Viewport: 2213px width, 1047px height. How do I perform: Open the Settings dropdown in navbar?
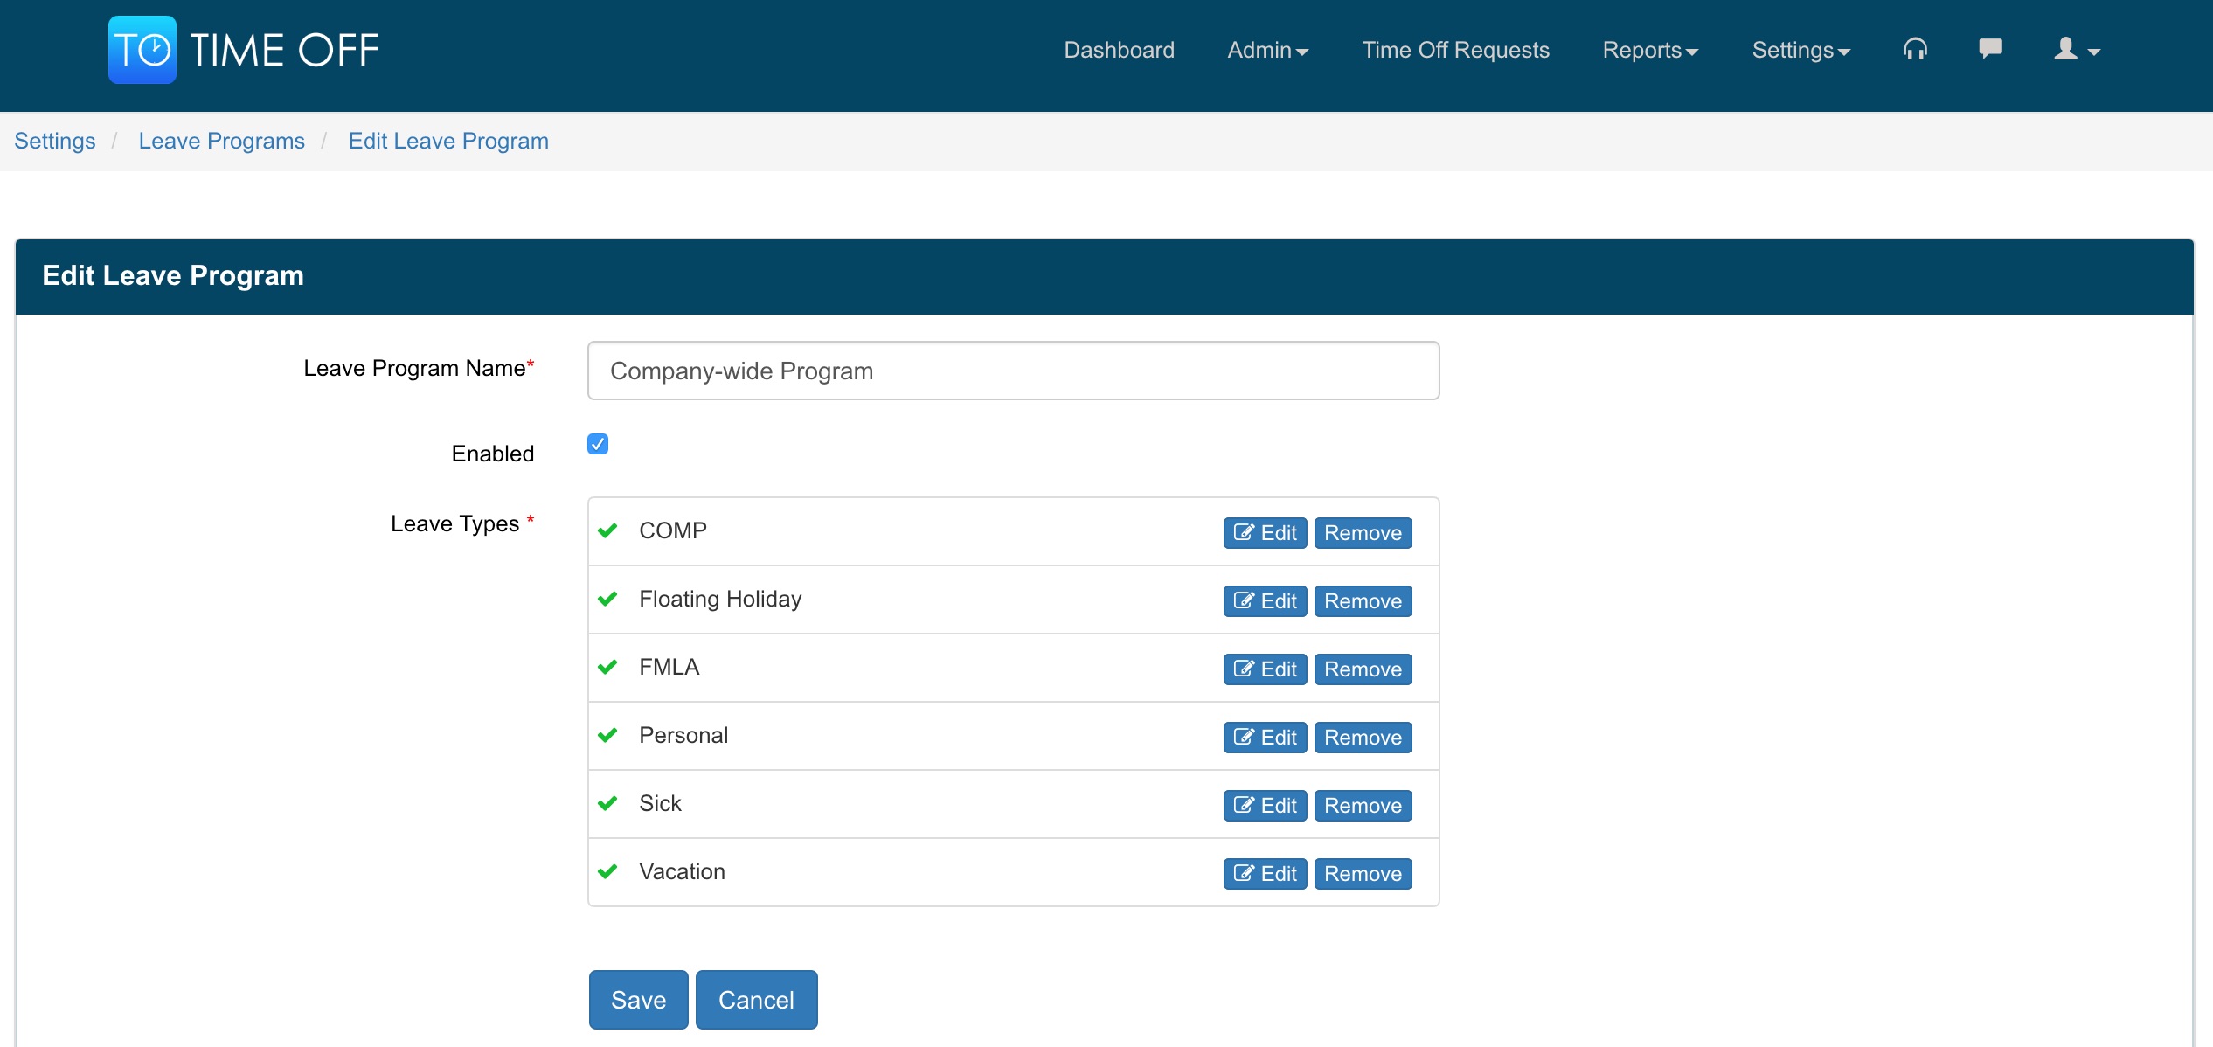pyautogui.click(x=1800, y=50)
